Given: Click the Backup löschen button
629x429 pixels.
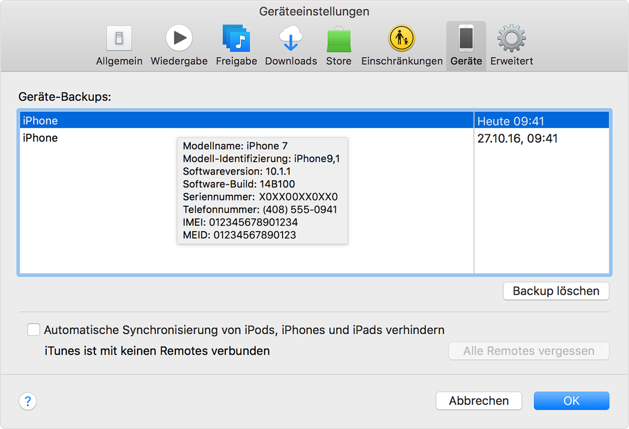Looking at the screenshot, I should 556,291.
